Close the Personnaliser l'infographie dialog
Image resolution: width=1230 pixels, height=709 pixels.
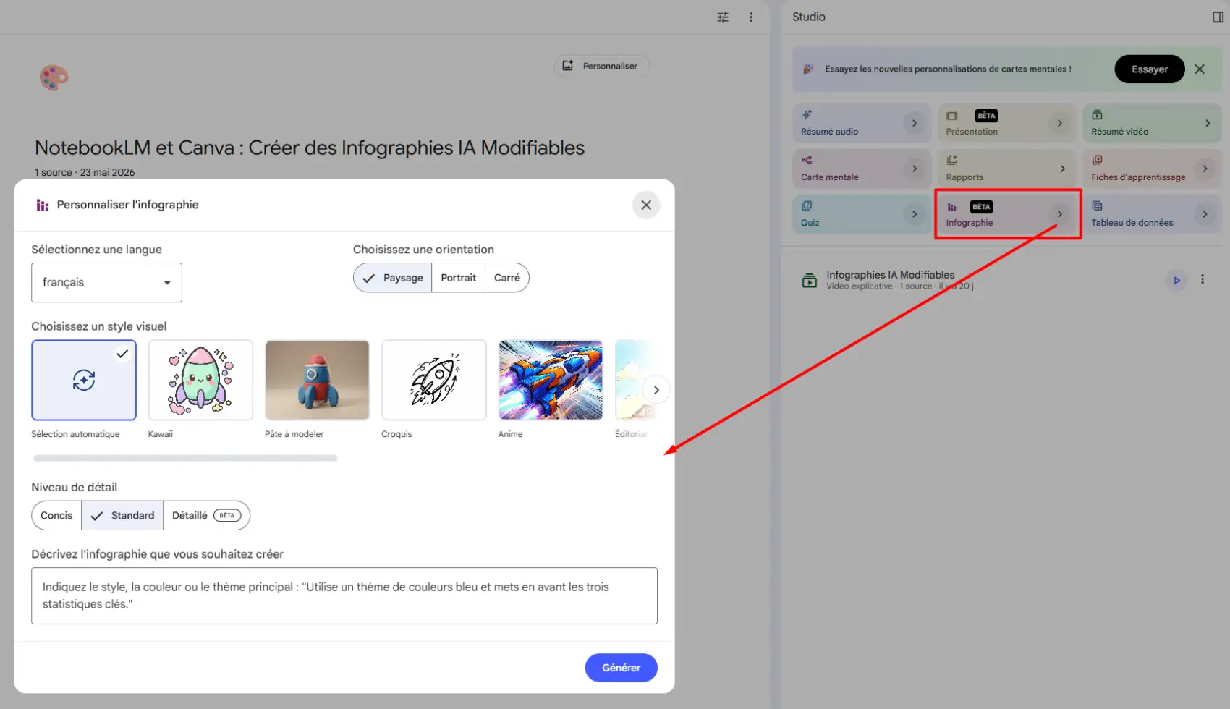coord(646,205)
